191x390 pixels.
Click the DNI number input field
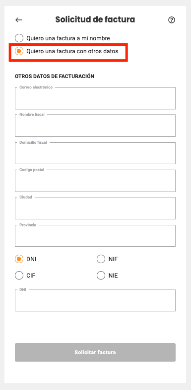pos(95,300)
